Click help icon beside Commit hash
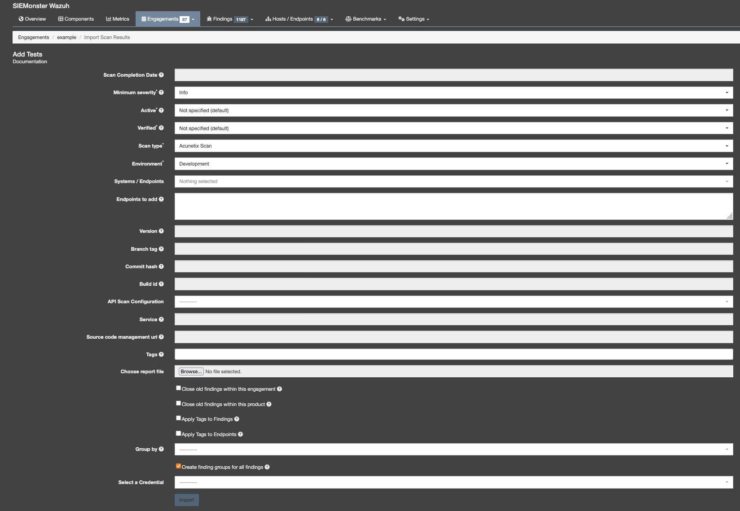This screenshot has width=740, height=511. (x=161, y=266)
